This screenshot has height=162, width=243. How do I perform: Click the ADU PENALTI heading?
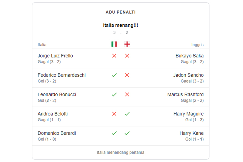click(x=121, y=12)
